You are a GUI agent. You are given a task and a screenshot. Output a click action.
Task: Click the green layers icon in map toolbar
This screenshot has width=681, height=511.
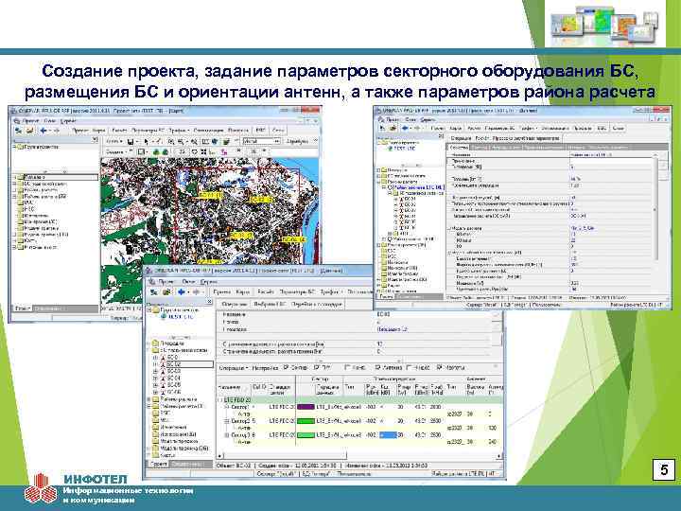click(x=226, y=141)
